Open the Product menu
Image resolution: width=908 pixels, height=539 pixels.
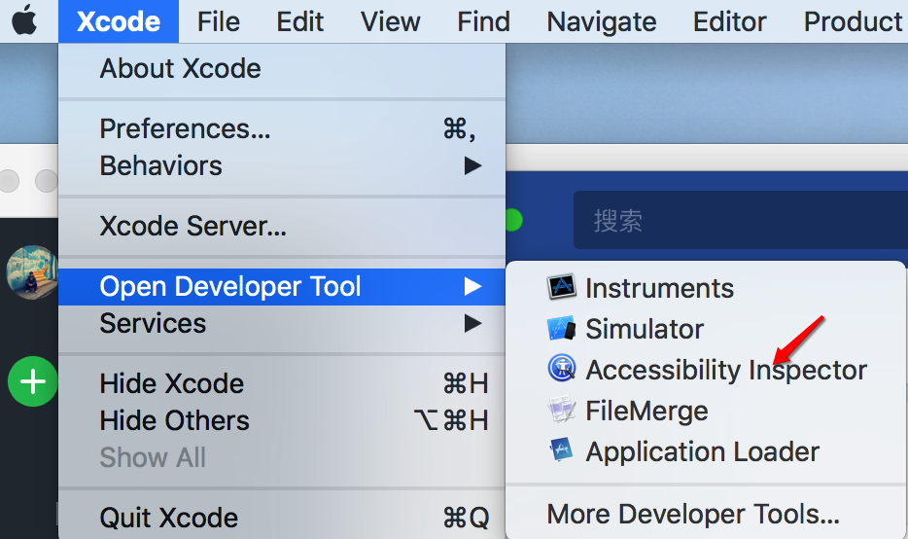(853, 21)
